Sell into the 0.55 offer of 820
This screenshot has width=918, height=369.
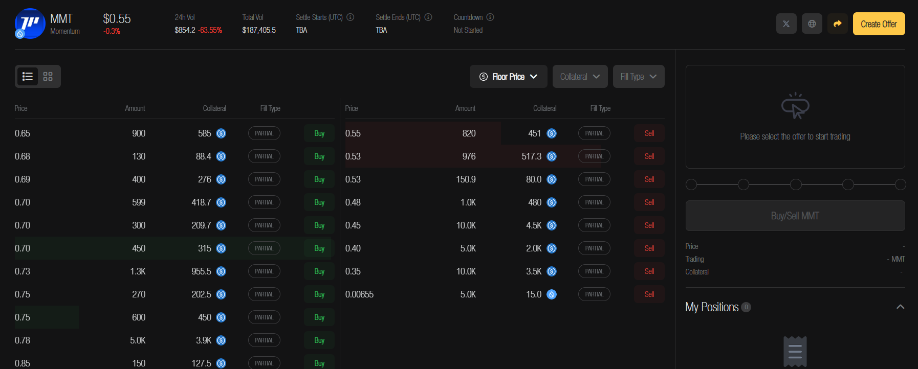coord(649,133)
